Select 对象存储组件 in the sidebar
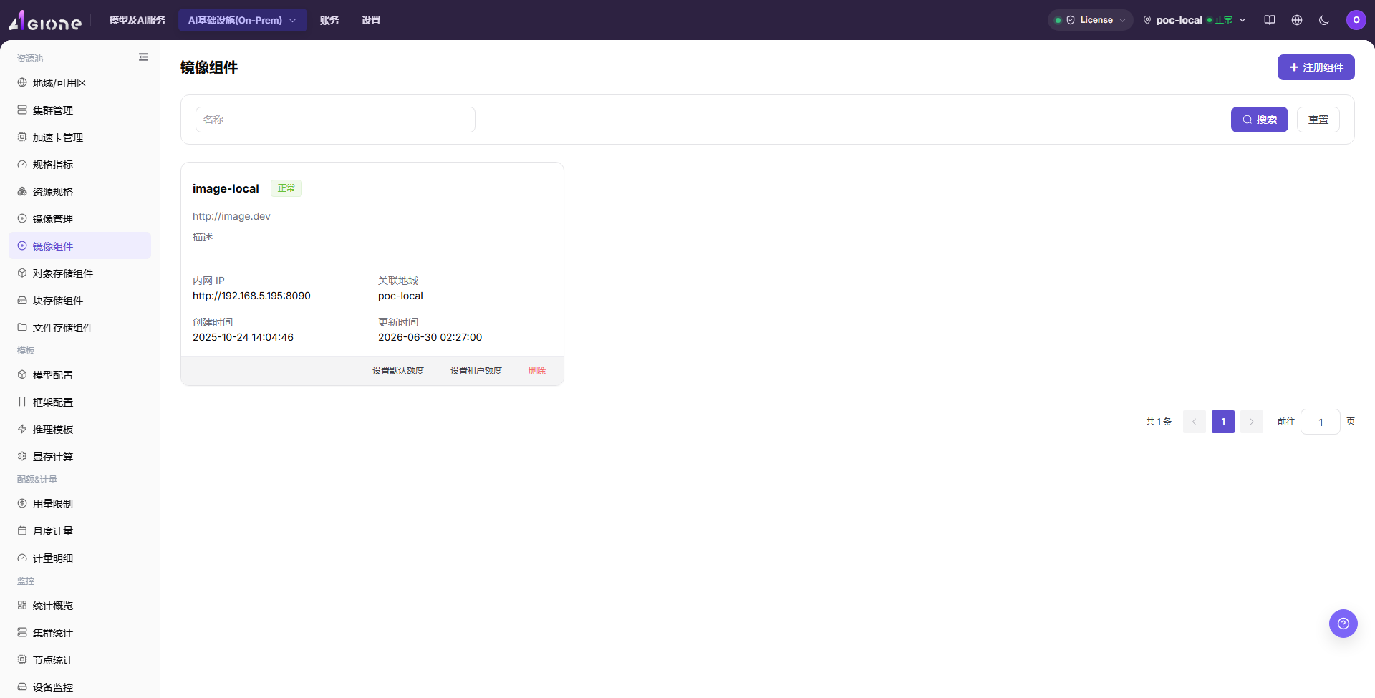The image size is (1375, 698). (x=79, y=273)
